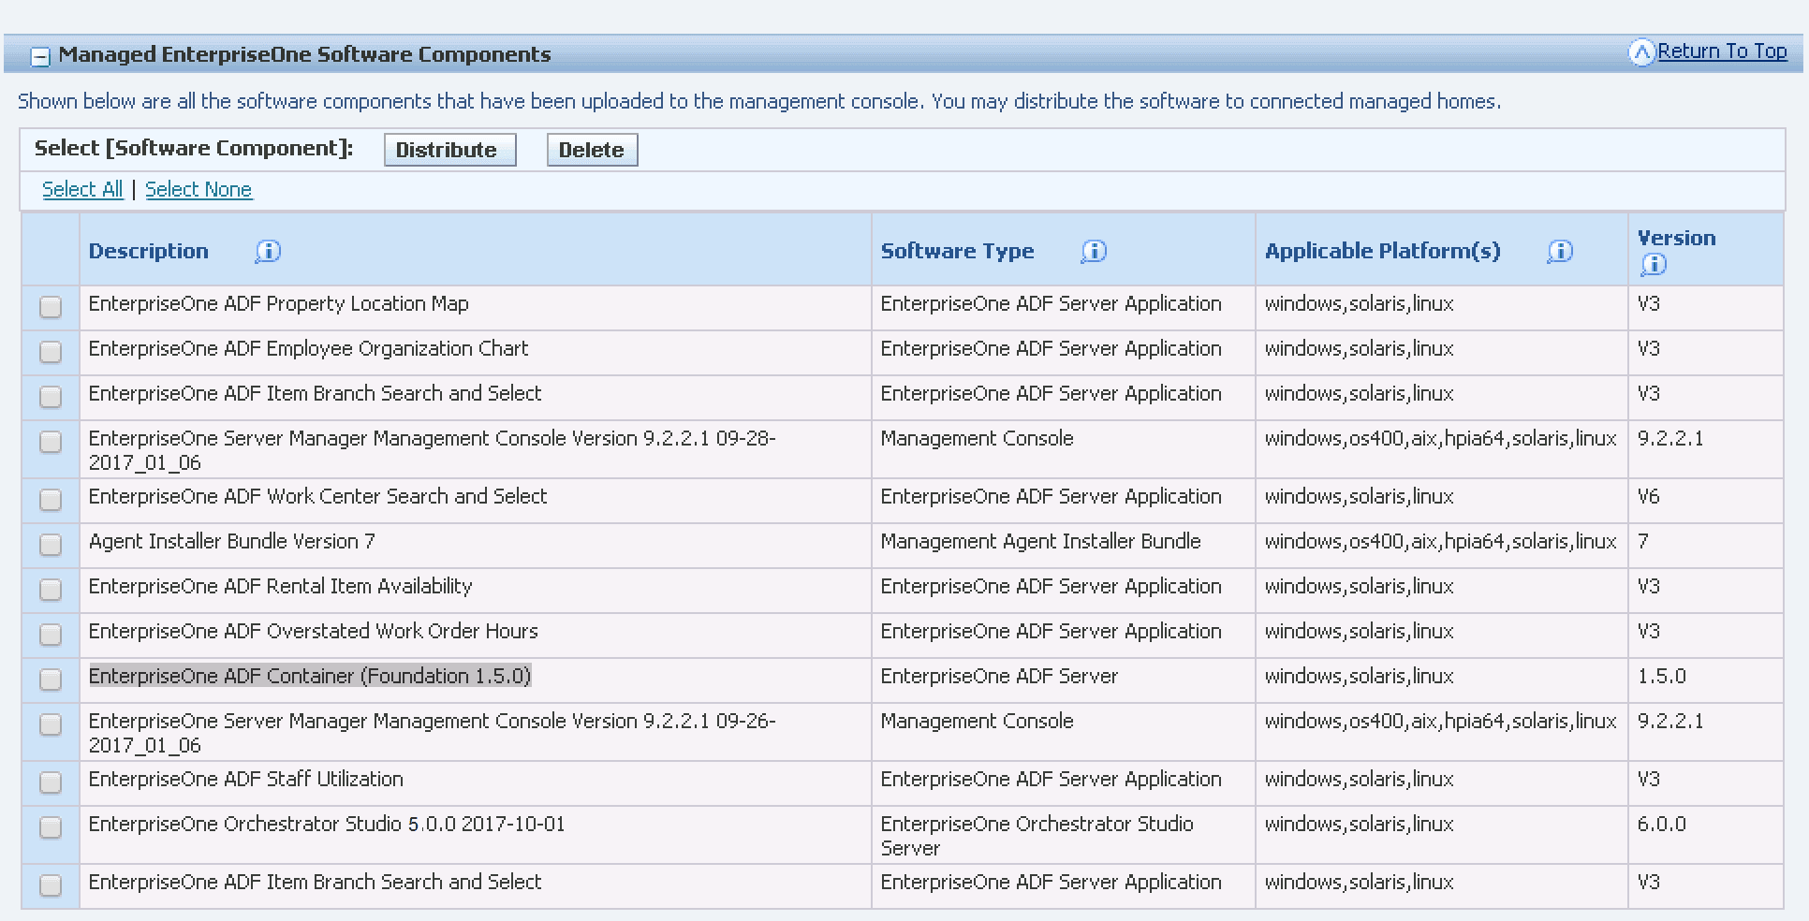Click the Select All link
Screen dimensions: 1809x921
pos(82,189)
